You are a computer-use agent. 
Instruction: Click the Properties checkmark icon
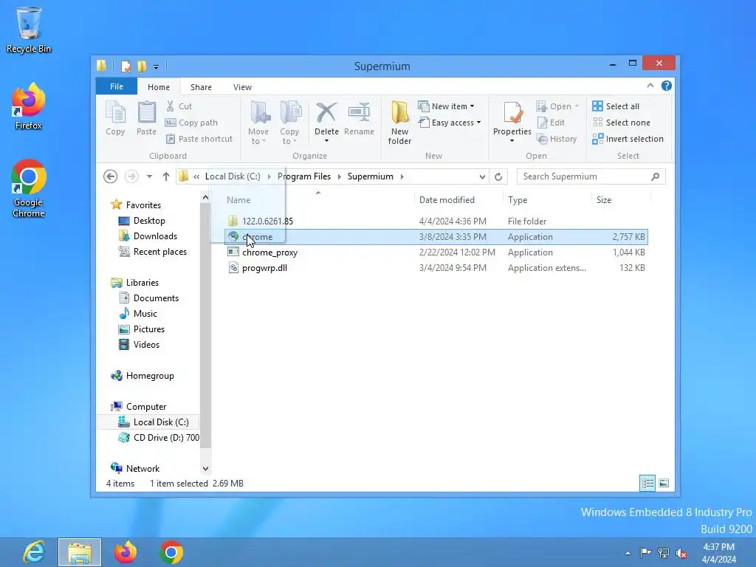tap(512, 113)
